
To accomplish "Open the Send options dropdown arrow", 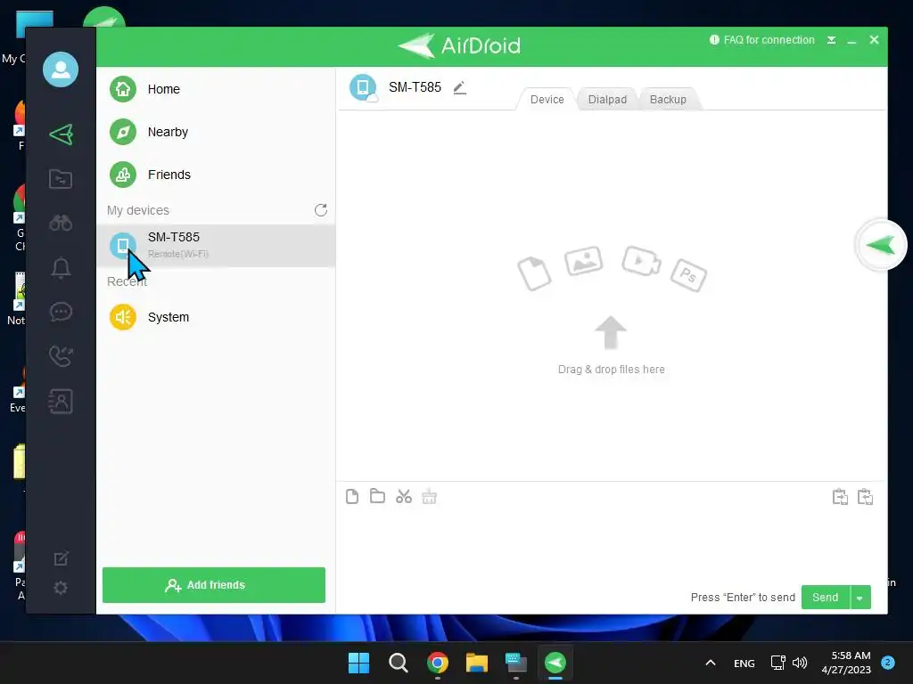I will [860, 598].
